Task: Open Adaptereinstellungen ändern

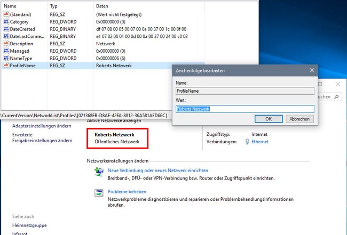Action: (x=42, y=126)
